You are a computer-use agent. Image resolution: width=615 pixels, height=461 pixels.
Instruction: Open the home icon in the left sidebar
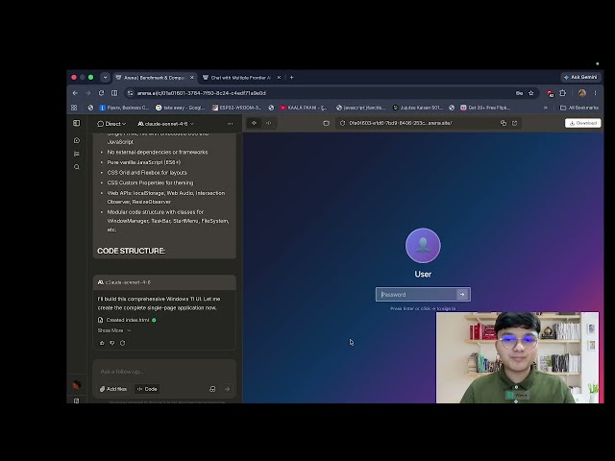point(77,140)
